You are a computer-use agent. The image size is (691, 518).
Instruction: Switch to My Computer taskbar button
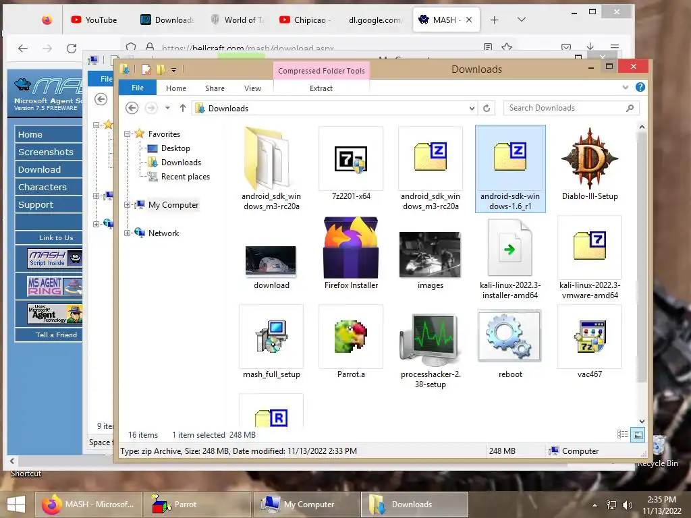click(307, 505)
